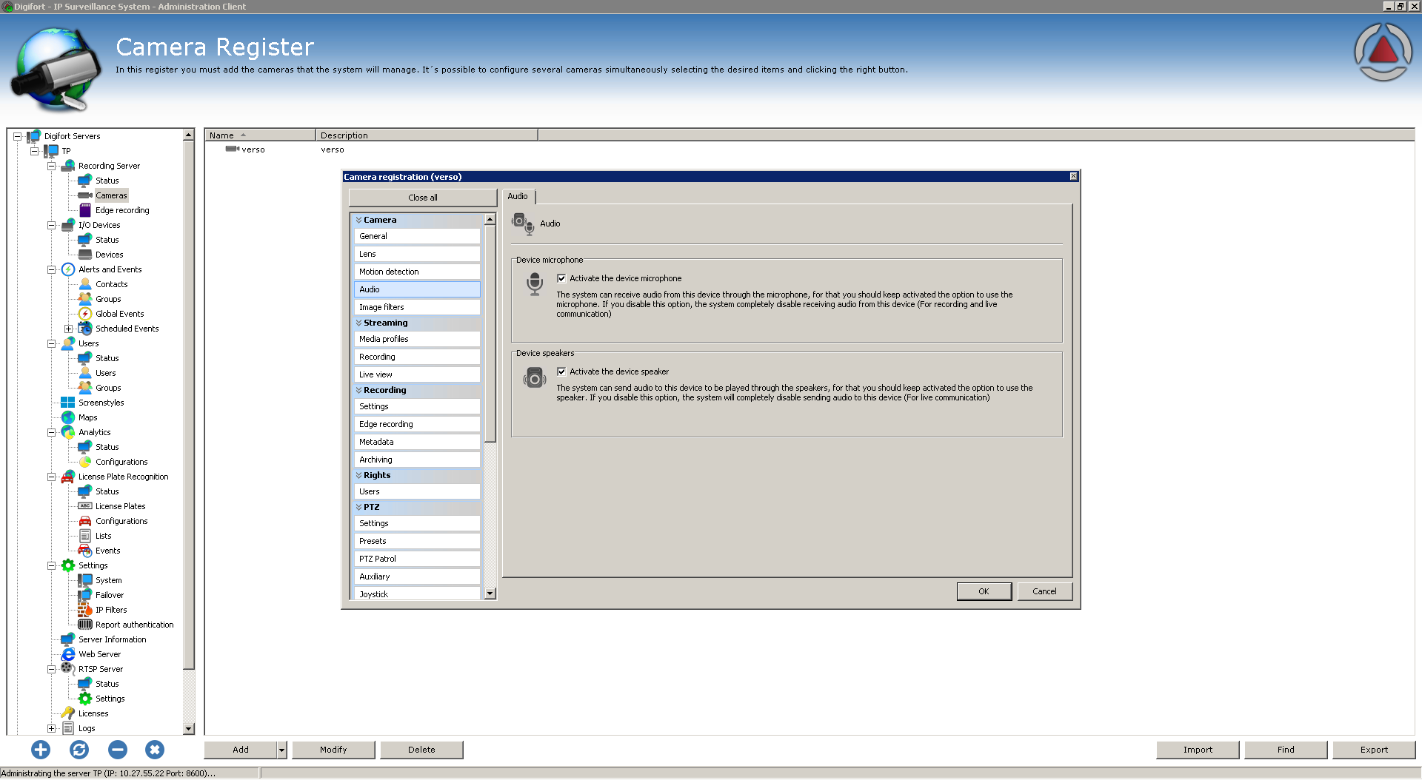Click the Web Server browser icon
This screenshot has width=1422, height=780.
pyautogui.click(x=68, y=654)
